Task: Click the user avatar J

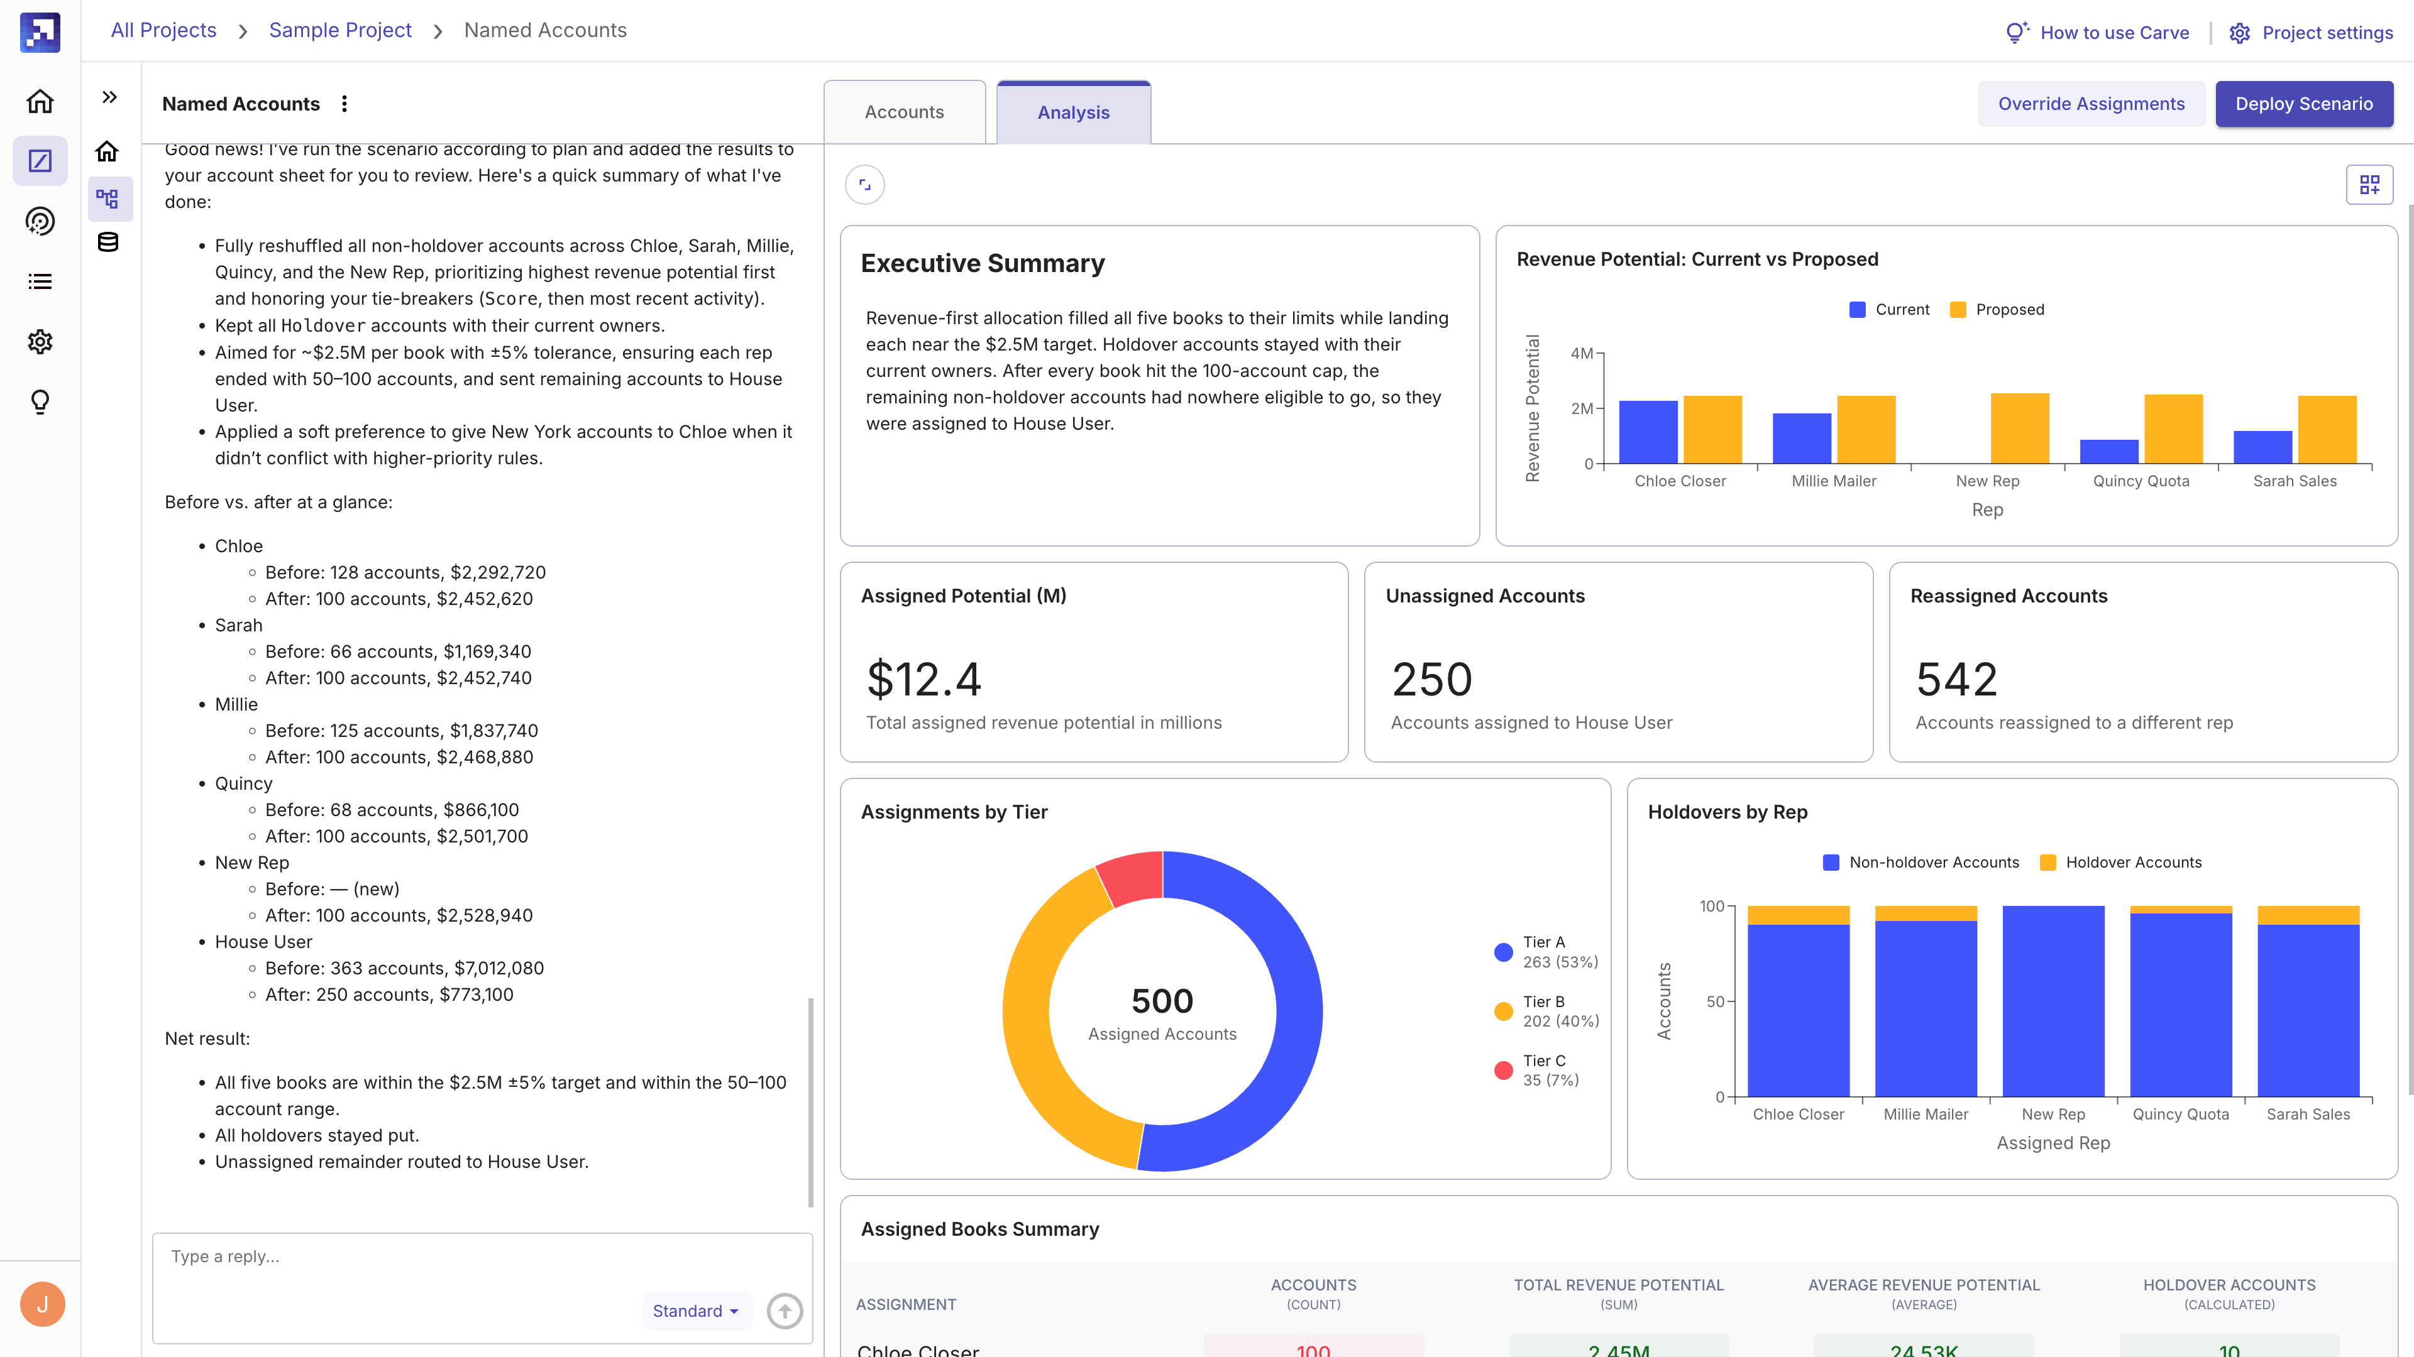Action: coord(42,1304)
